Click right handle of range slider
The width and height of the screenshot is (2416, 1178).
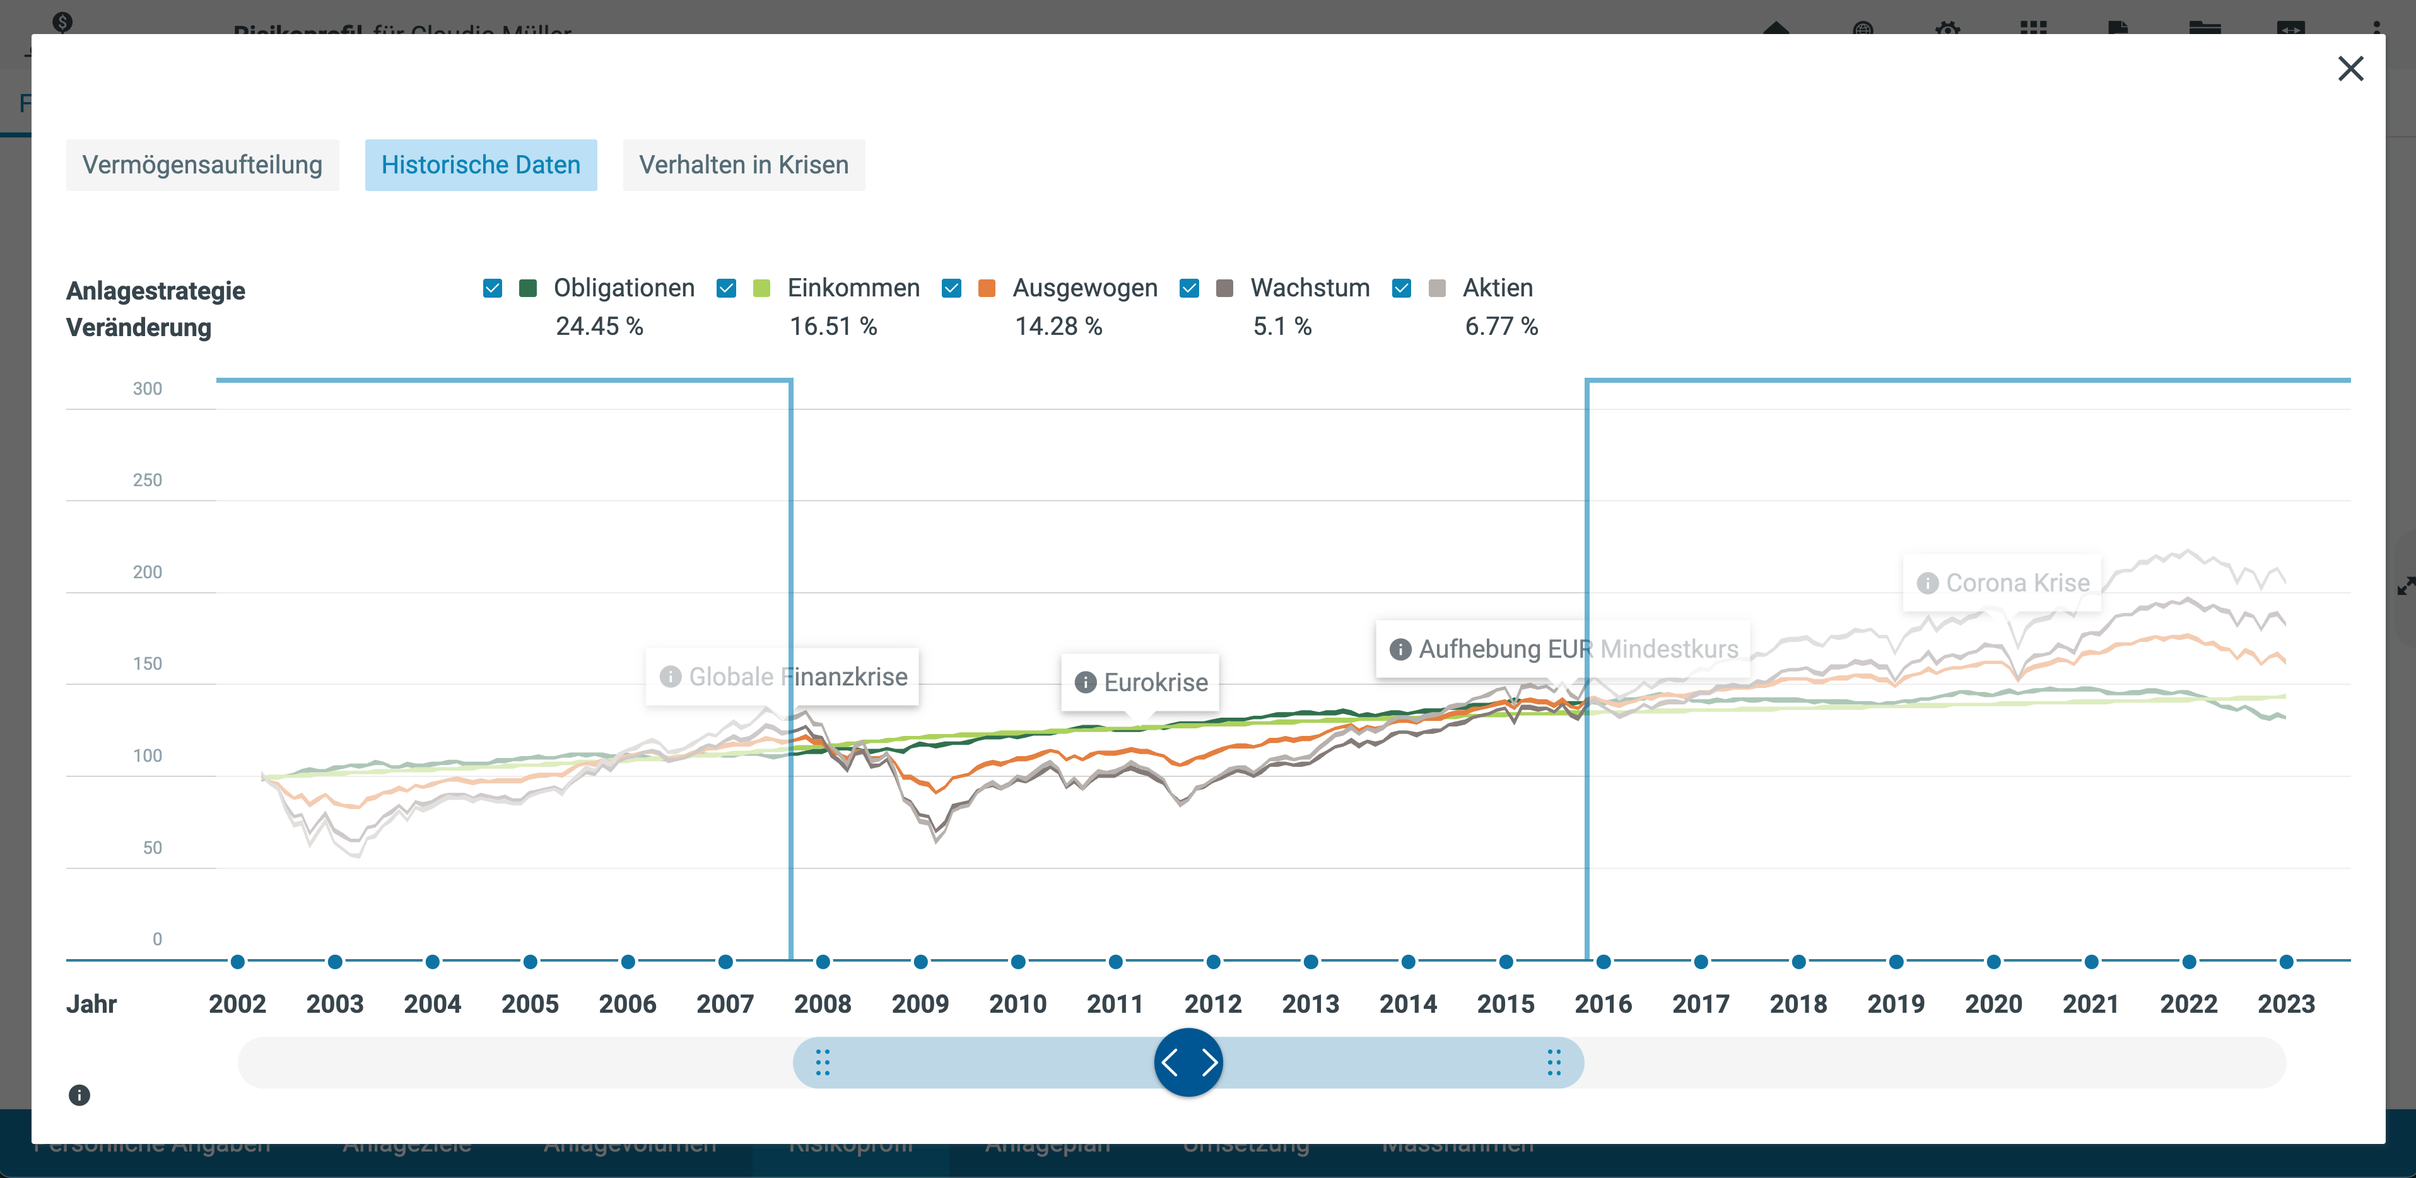pyautogui.click(x=1554, y=1062)
